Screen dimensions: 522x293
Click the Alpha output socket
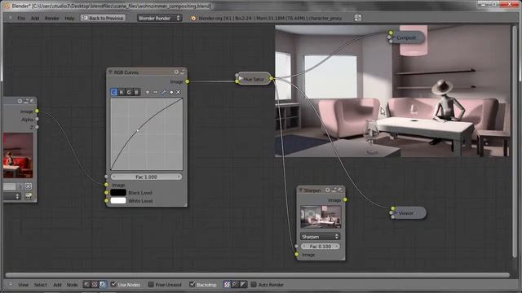[x=37, y=119]
